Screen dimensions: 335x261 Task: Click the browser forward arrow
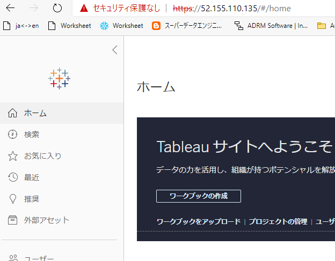point(33,9)
